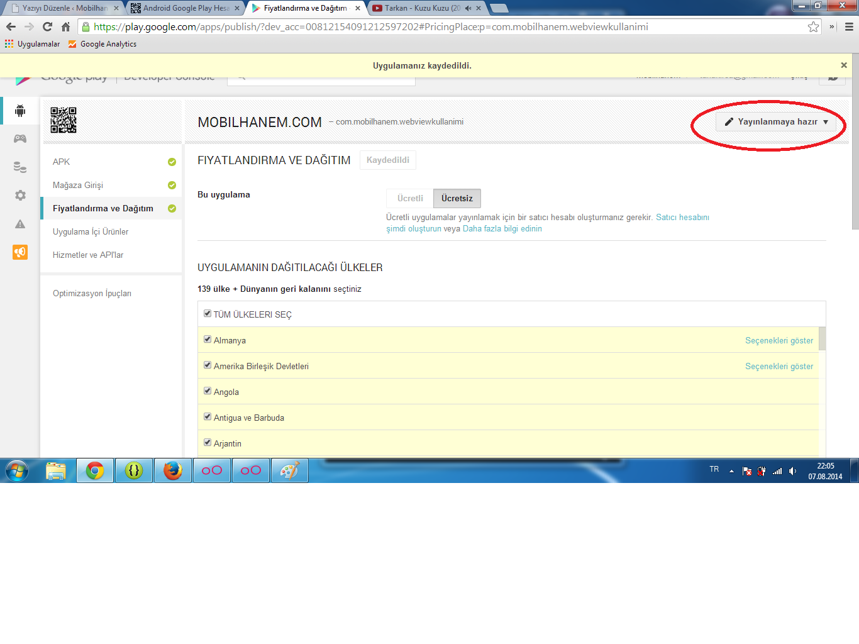Open Fiyatlandırma ve Dağıtım section
The width and height of the screenshot is (859, 644).
point(111,208)
